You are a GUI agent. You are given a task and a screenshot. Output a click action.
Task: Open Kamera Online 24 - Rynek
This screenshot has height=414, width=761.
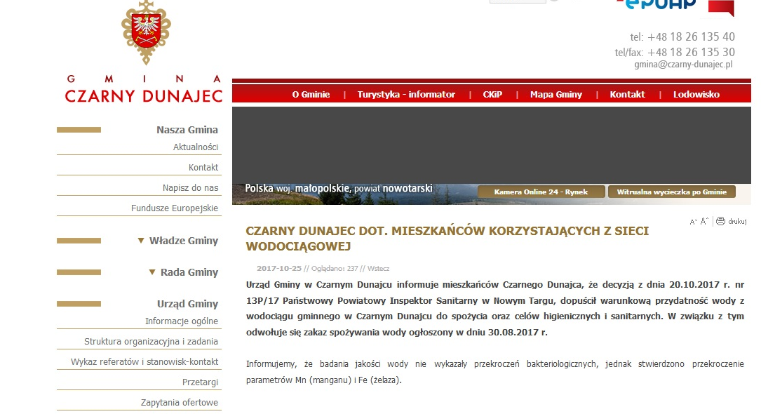tap(542, 192)
